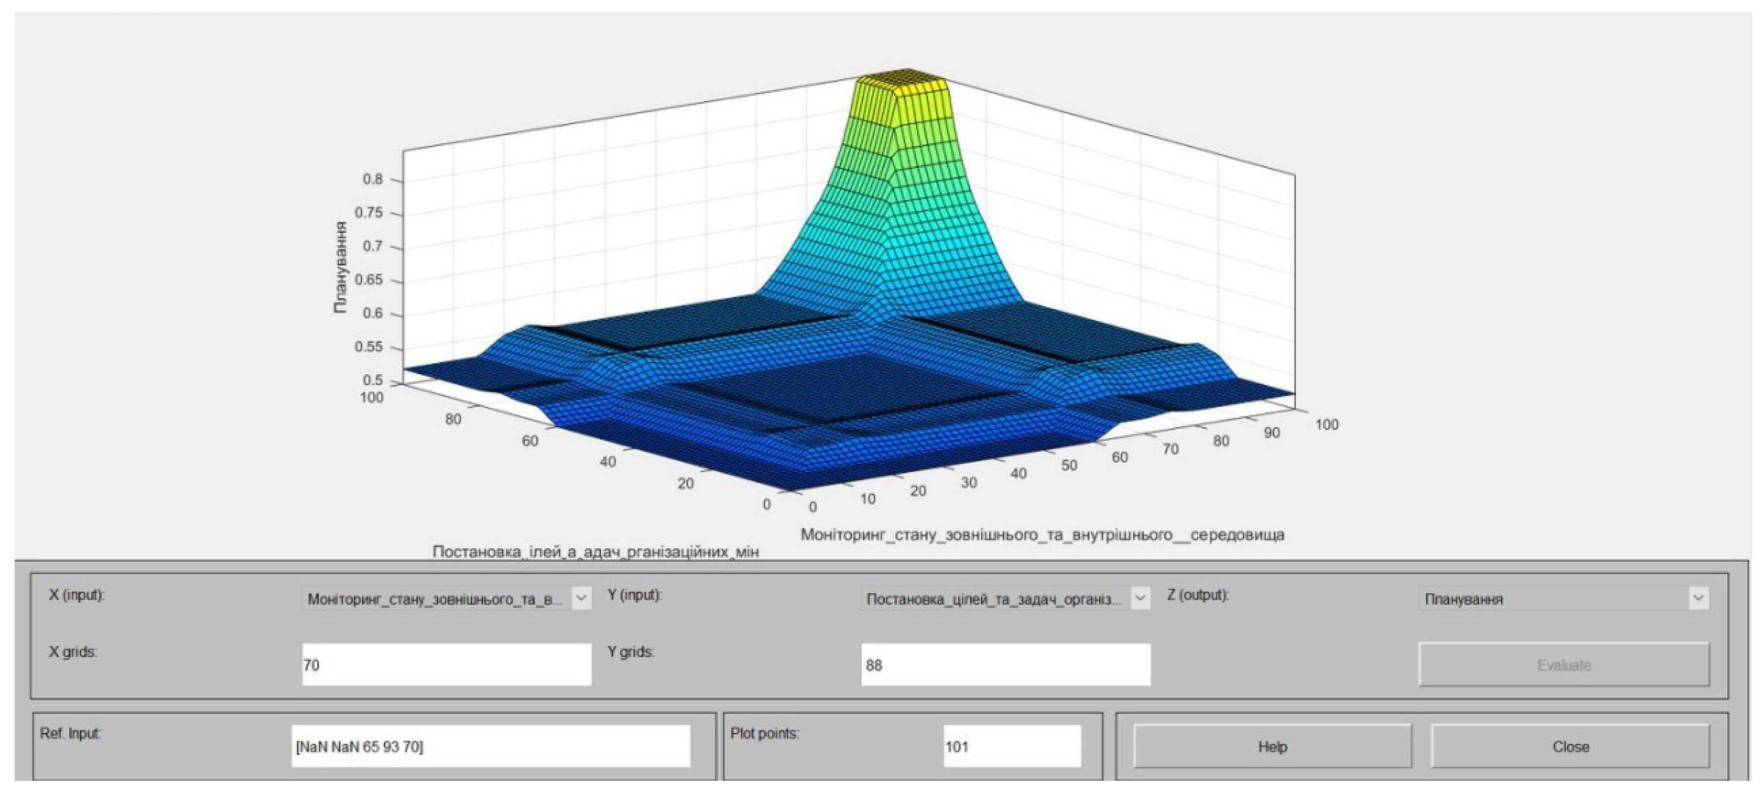Click the Постановка y-axis label under the plot
The width and height of the screenshot is (1763, 797).
point(595,552)
